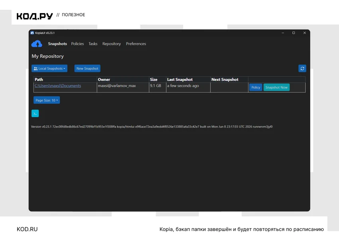The image size is (339, 241).
Task: Switch to the Policies tab
Action: click(x=77, y=44)
